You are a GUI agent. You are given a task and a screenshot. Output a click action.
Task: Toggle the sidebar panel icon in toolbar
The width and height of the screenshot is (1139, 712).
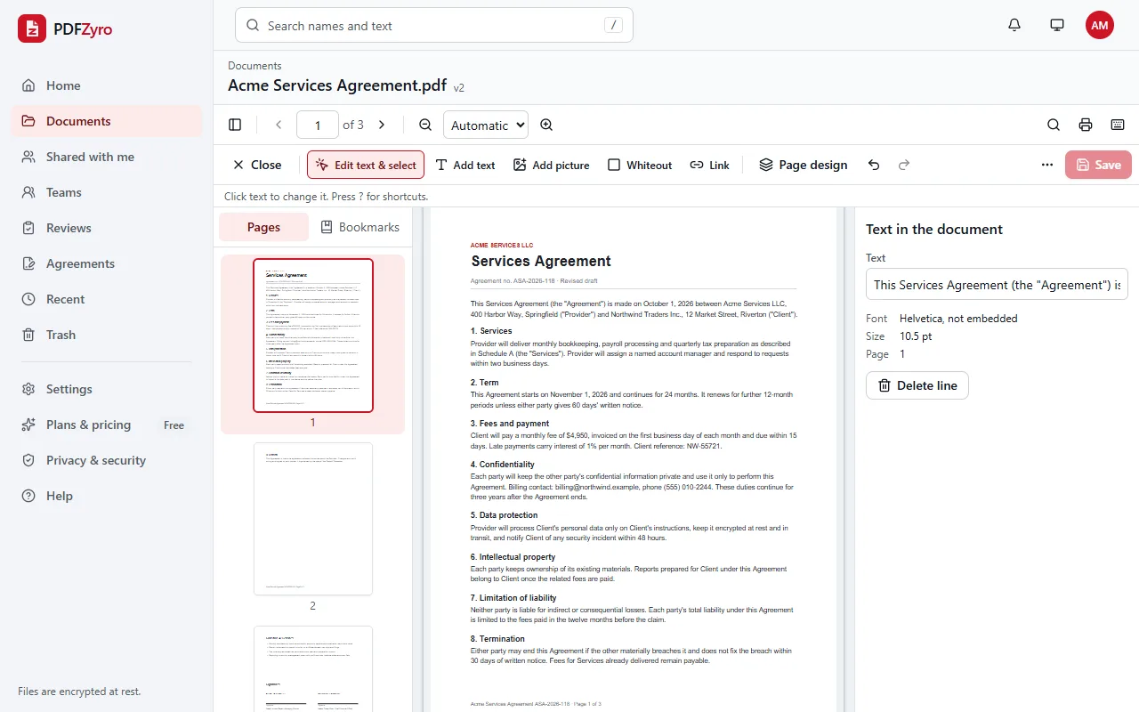(x=235, y=125)
